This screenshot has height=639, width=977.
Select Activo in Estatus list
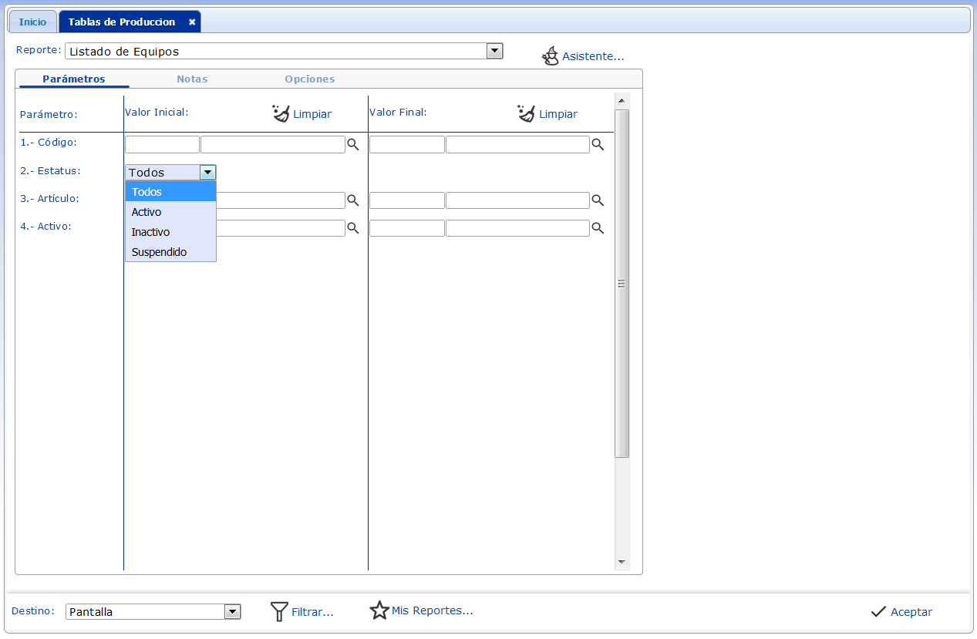pos(170,212)
